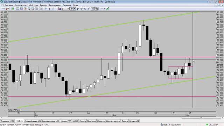Click the scrollbar left arrow
Screen dimensions: 224x126
click(x=1, y=118)
